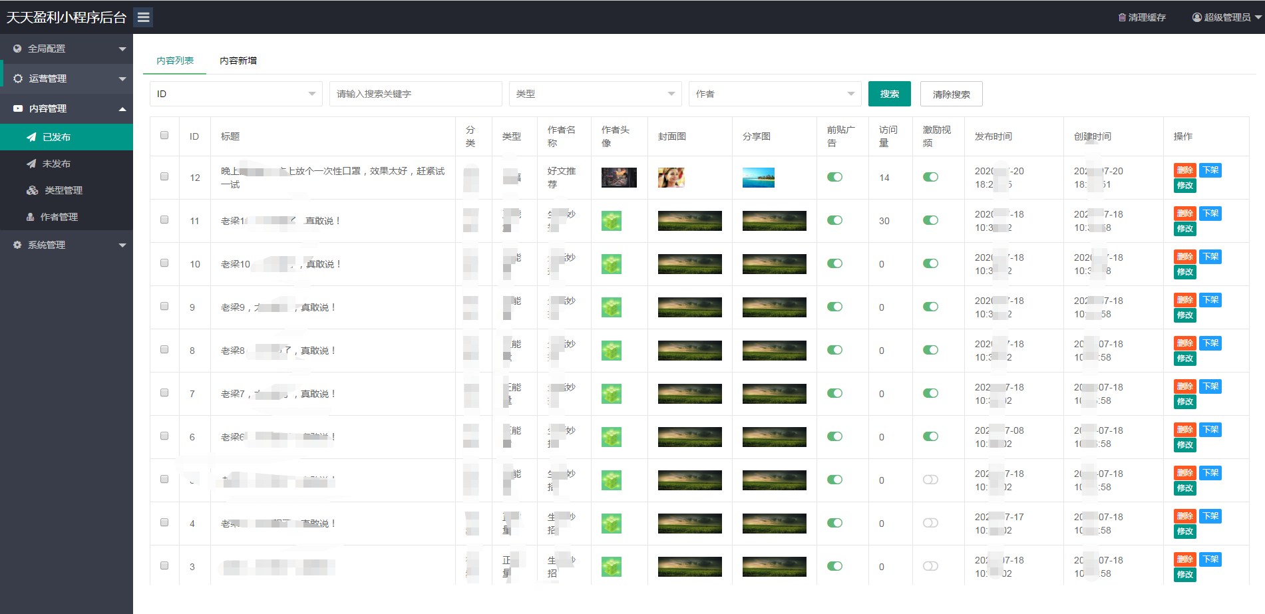Click the trash icon for 清理缓存

tap(1122, 17)
